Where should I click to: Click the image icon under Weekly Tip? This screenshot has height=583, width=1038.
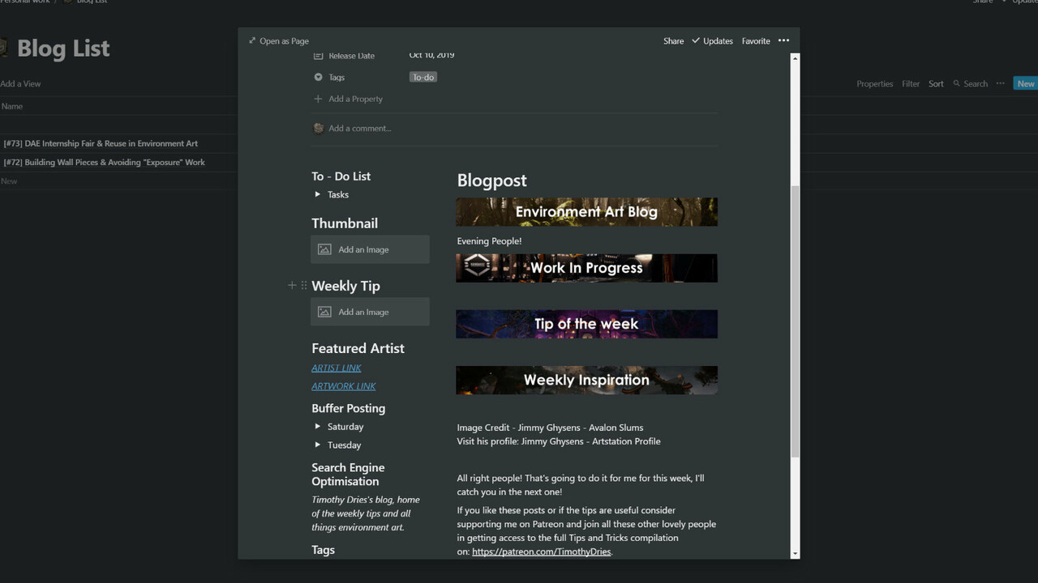[x=324, y=312]
